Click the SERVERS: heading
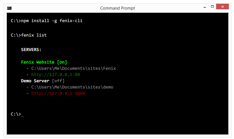The width and height of the screenshot is (234, 139). pos(31,50)
